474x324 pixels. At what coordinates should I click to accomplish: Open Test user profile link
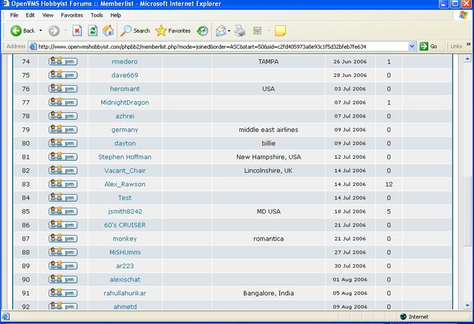[124, 198]
